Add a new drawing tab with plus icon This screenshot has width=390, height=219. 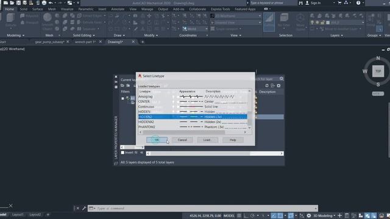[143, 42]
